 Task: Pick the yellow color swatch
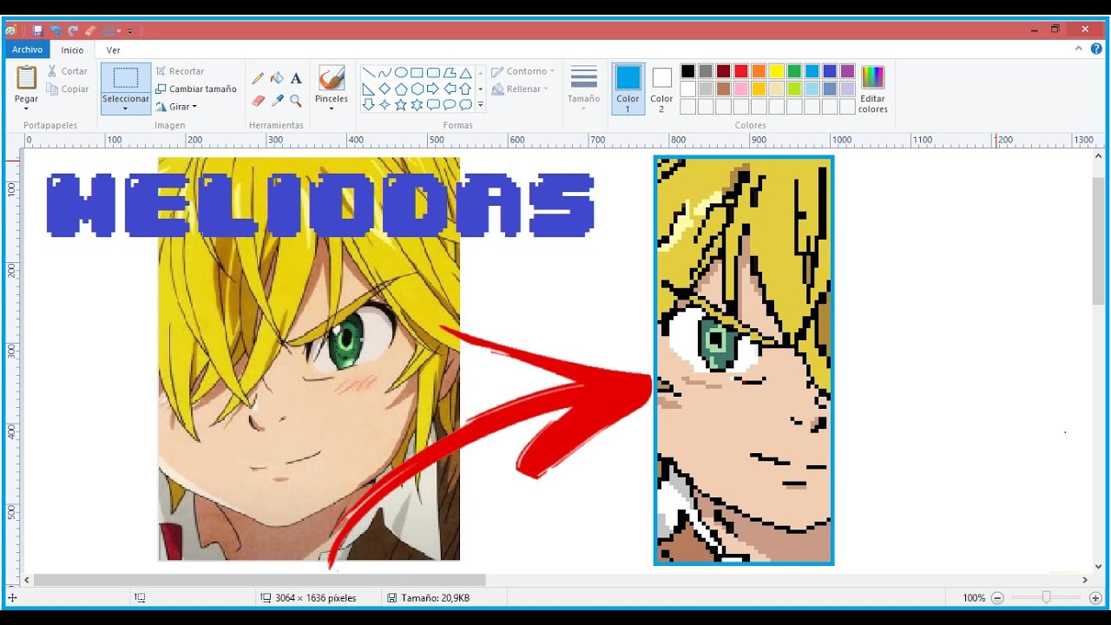(777, 71)
